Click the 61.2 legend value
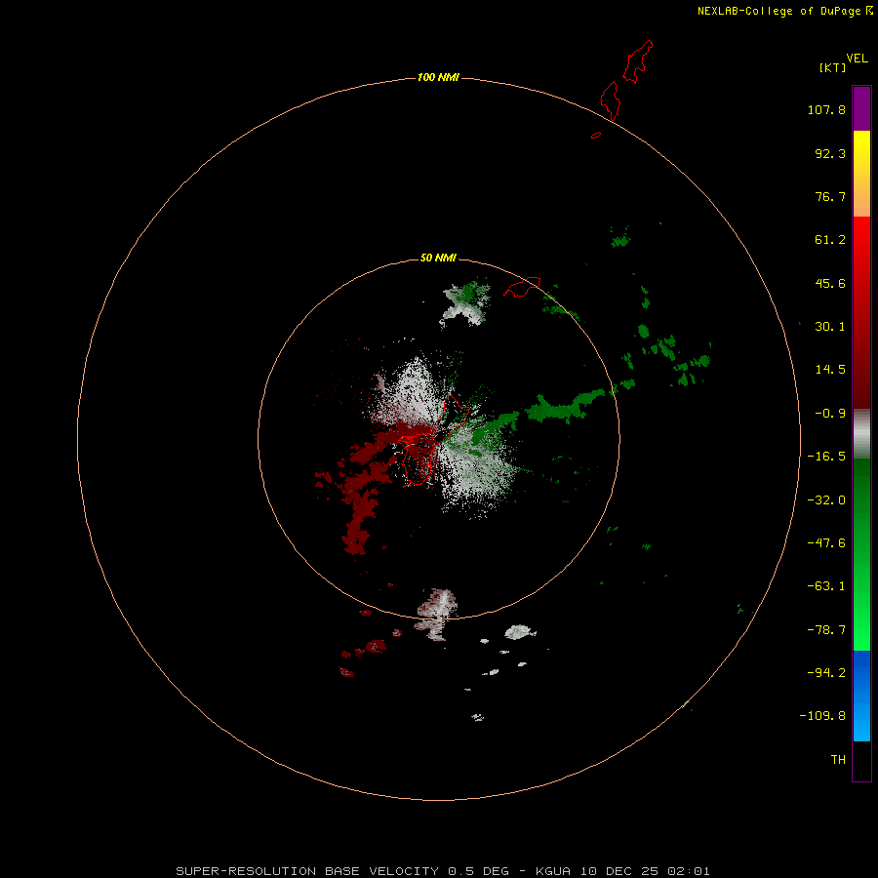 point(830,240)
